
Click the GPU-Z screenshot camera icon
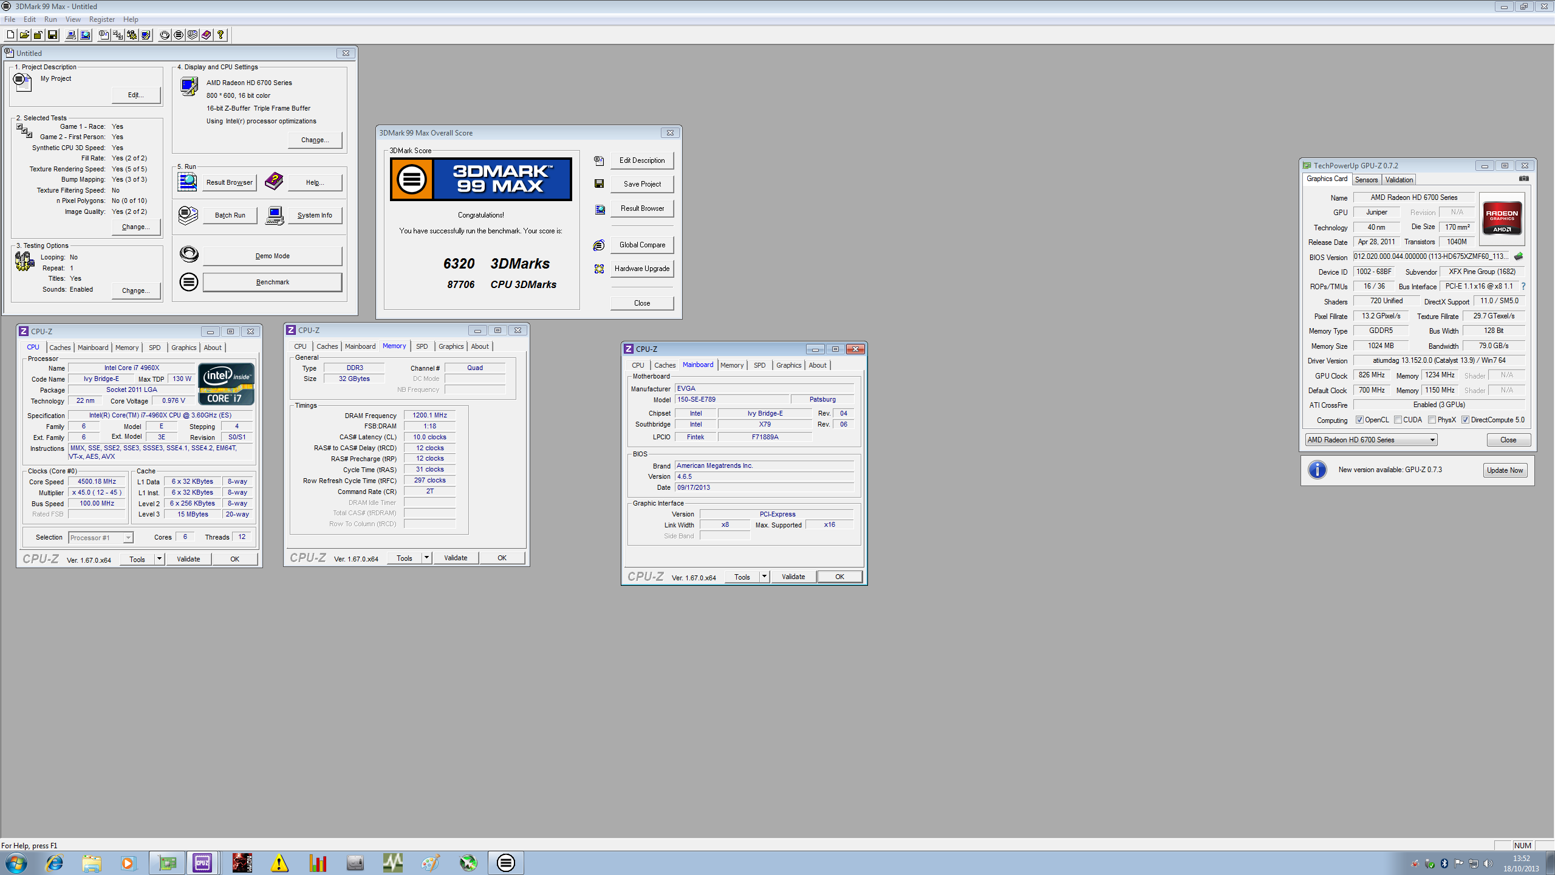point(1523,179)
